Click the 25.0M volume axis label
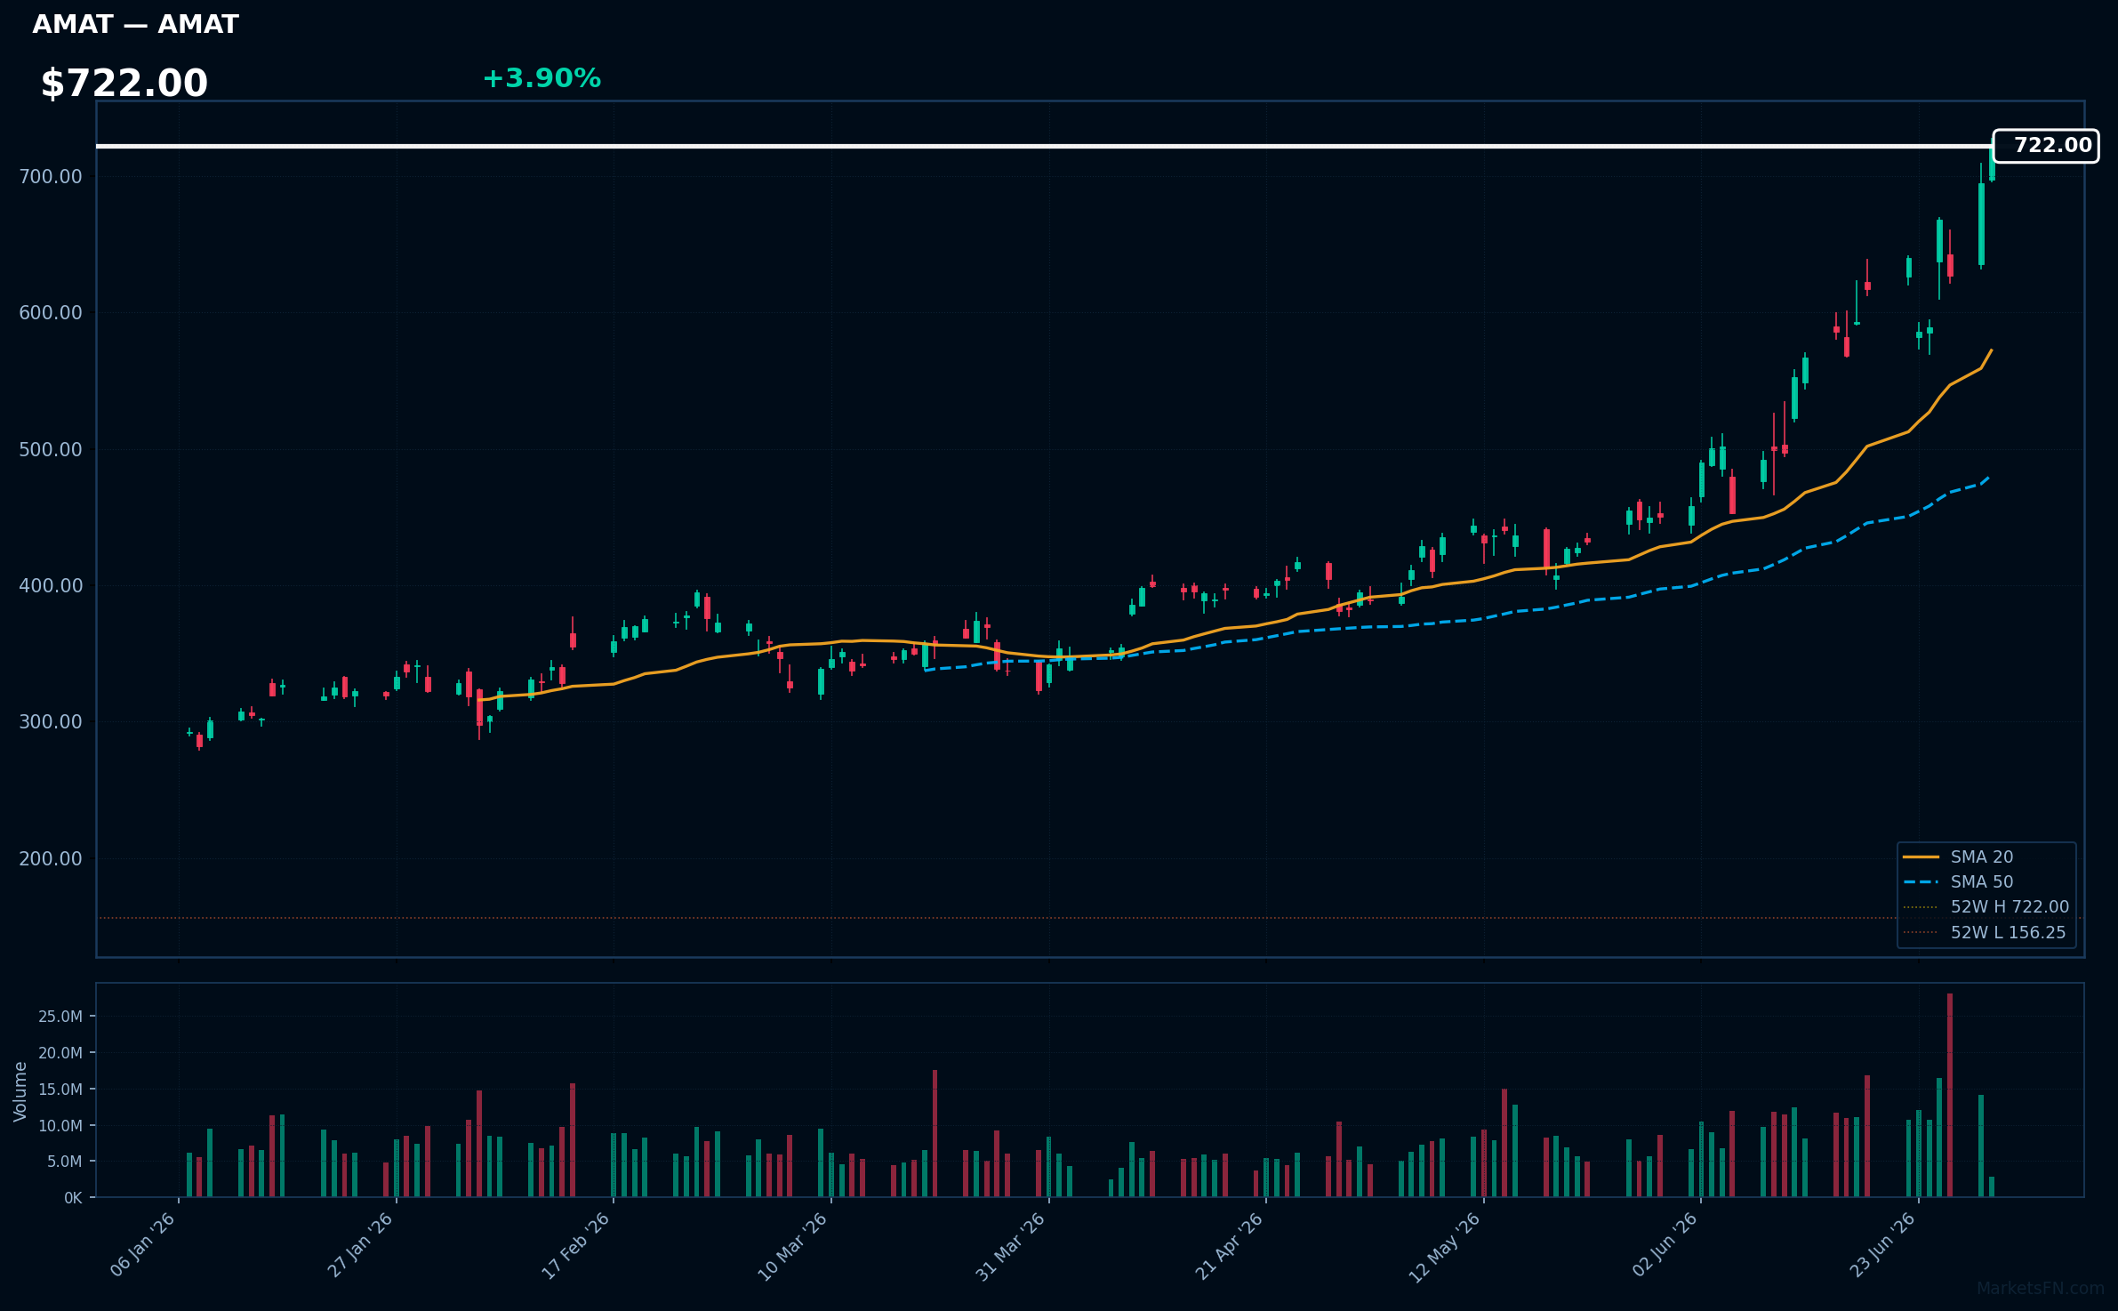 click(x=60, y=1017)
